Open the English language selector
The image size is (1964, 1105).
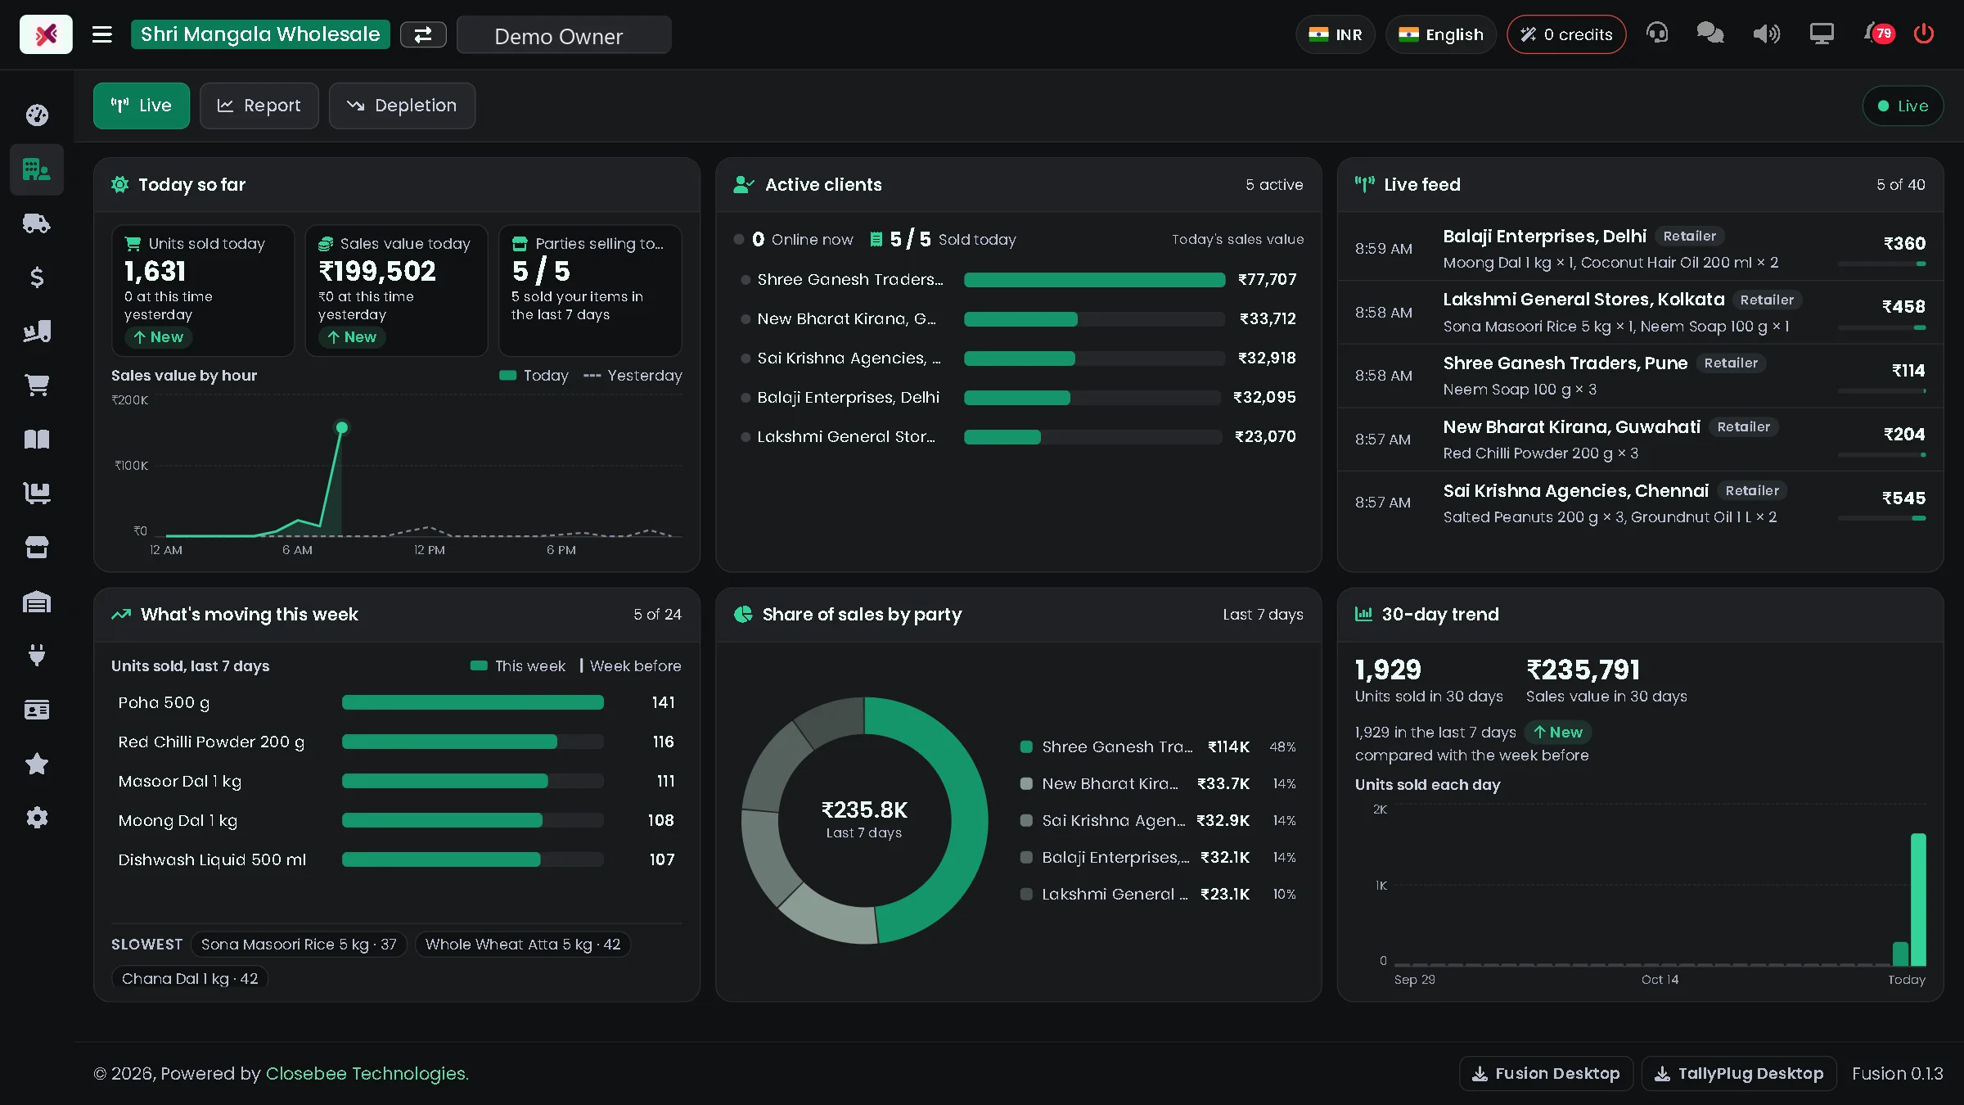click(1440, 34)
